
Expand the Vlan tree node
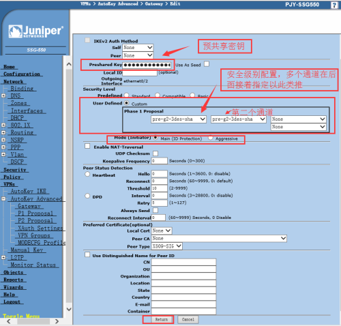pos(3,154)
